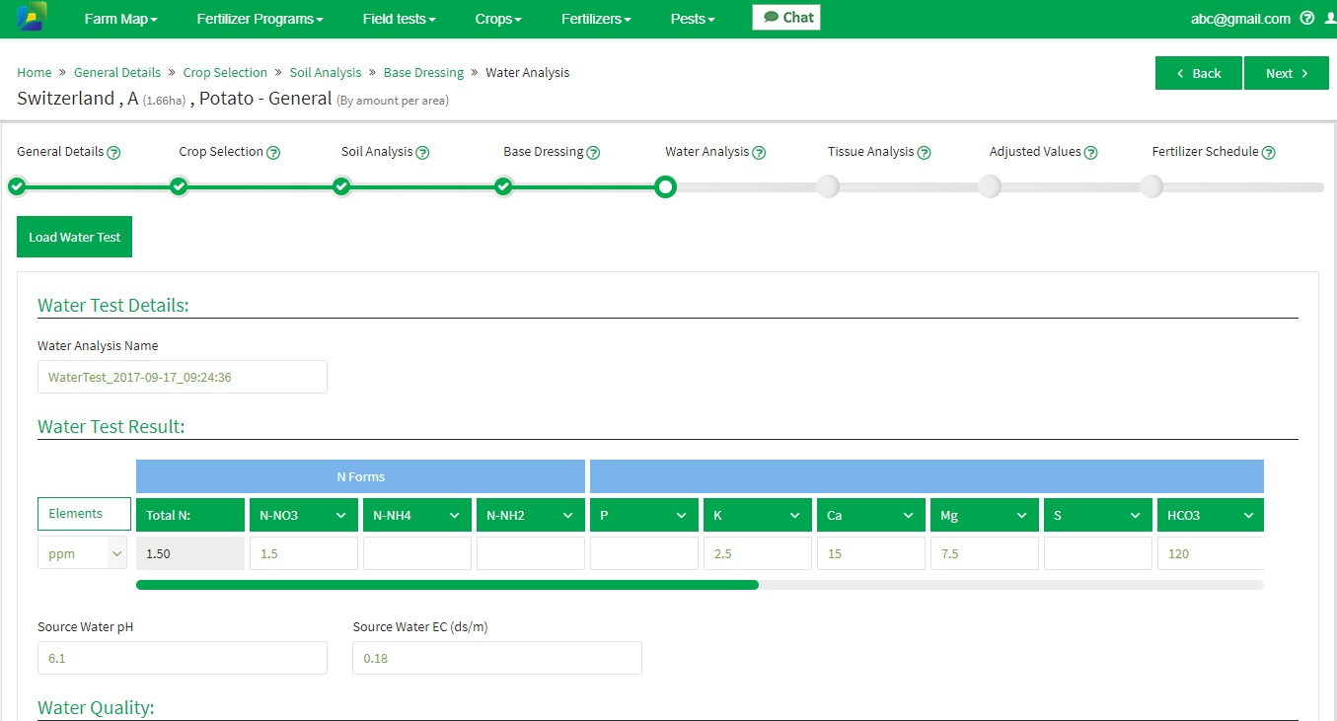This screenshot has height=721, width=1337.
Task: Click Crop Selection completed step circle
Action: pyautogui.click(x=179, y=186)
